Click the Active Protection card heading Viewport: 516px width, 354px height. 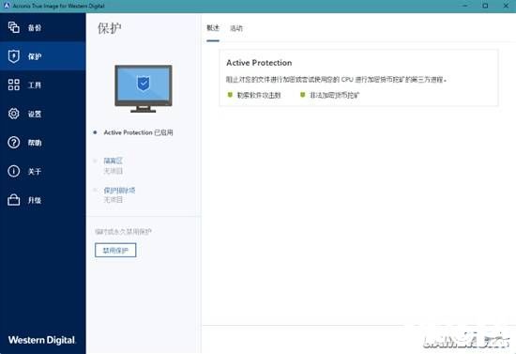pos(259,63)
